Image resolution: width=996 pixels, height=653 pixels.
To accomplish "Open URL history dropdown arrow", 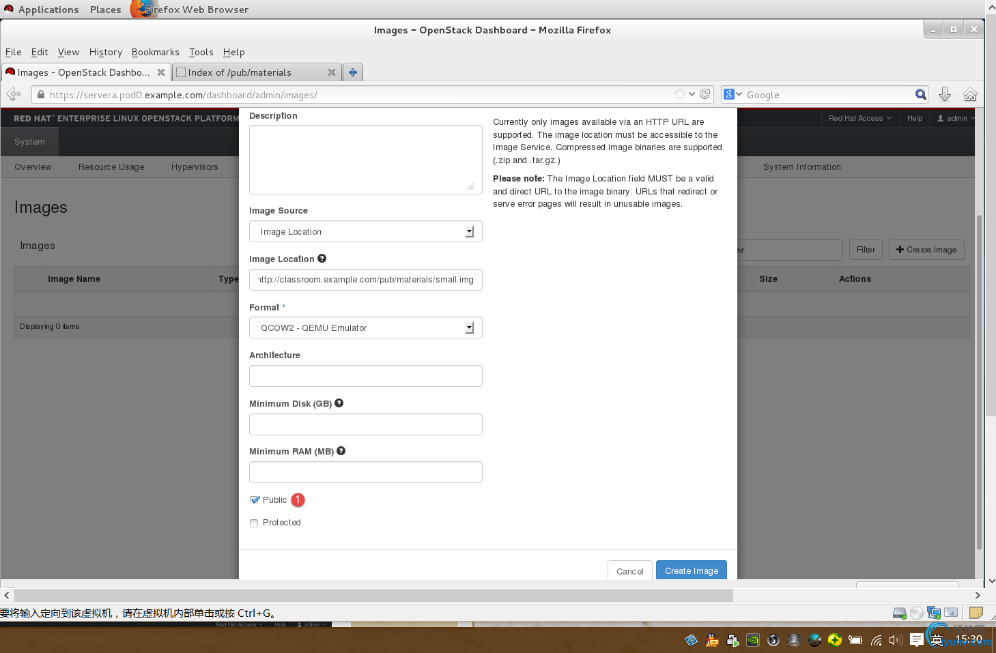I will 692,94.
